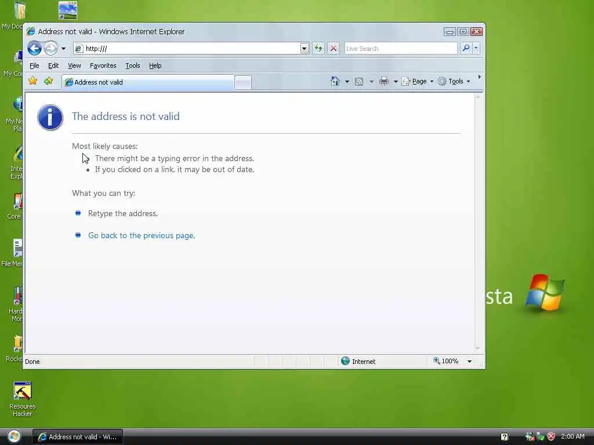Click the 'The address is not valid' heading
The height and width of the screenshot is (445, 594).
tap(126, 116)
